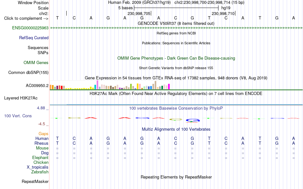The image size is (303, 189).
Task: Click the ENSG00000225963 gene label
Action: [x=30, y=28]
